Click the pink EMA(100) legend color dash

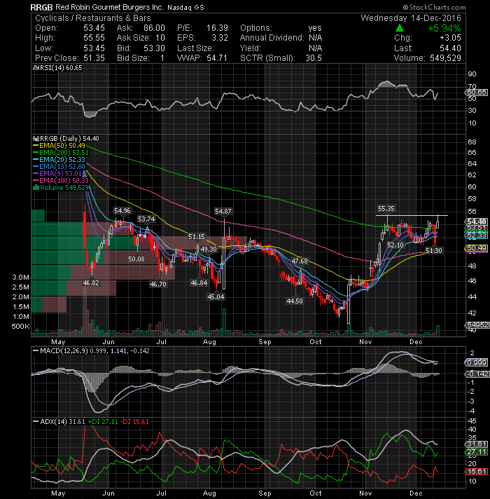36,180
